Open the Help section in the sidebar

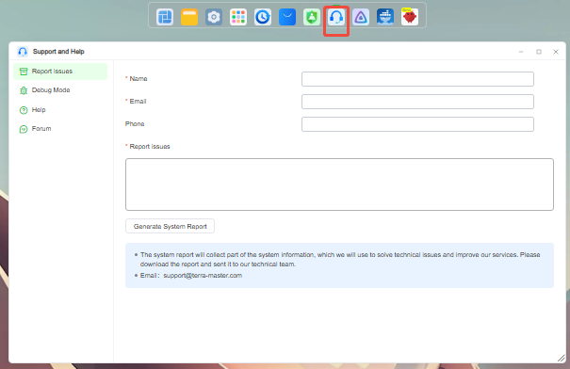(60, 110)
